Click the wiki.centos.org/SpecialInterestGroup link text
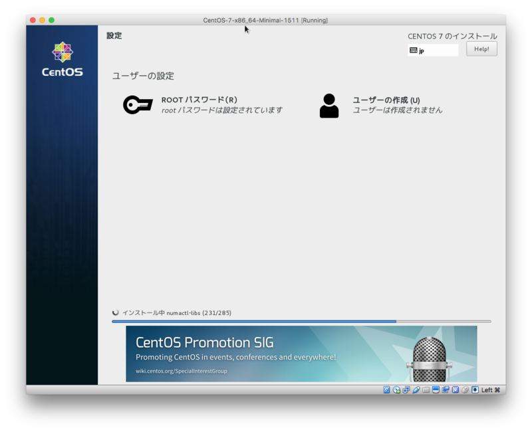532x432 pixels. (181, 371)
